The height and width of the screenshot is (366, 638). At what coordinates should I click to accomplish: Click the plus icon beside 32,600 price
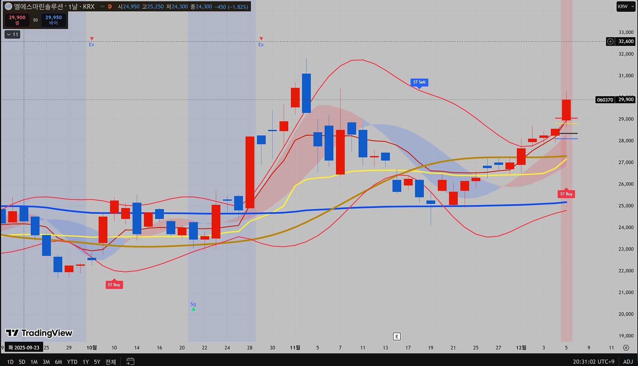coord(610,42)
